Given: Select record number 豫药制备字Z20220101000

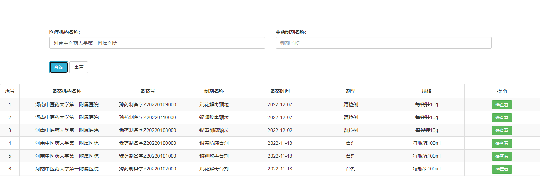Looking at the screenshot, I should [x=148, y=156].
